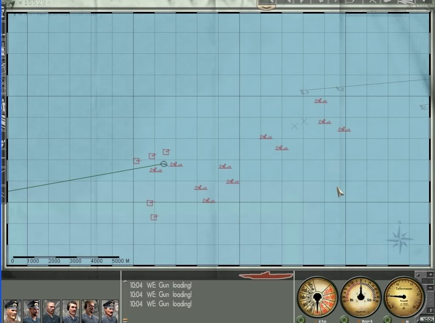Click the green button left of m label
This screenshot has height=323, width=435.
[387, 320]
